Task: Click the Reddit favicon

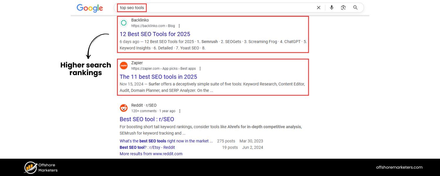Action: 123,108
